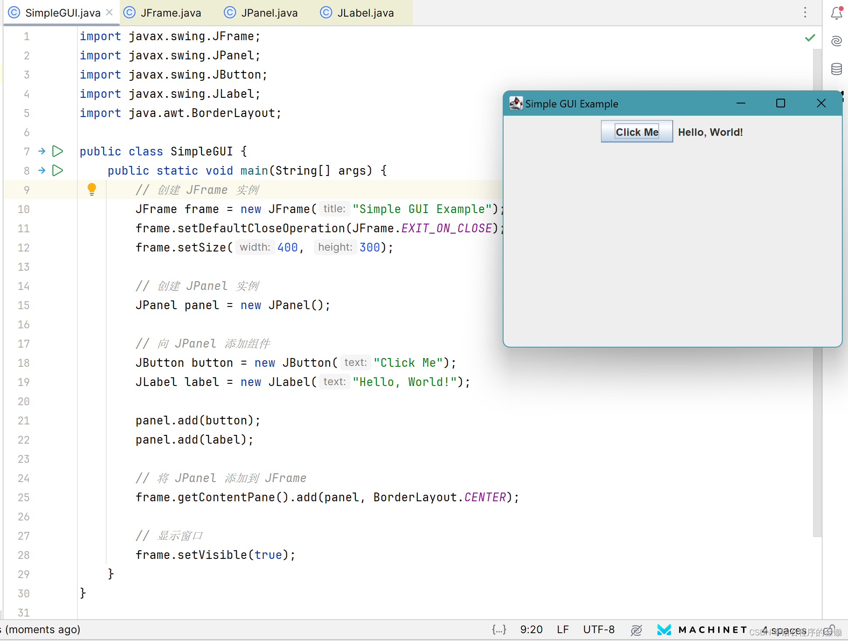Click the "Hello, World!" string on line 19

pyautogui.click(x=405, y=382)
